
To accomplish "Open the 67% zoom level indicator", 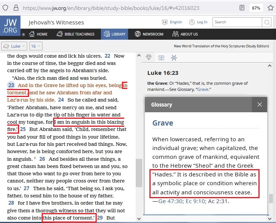I will tap(256, 8).
